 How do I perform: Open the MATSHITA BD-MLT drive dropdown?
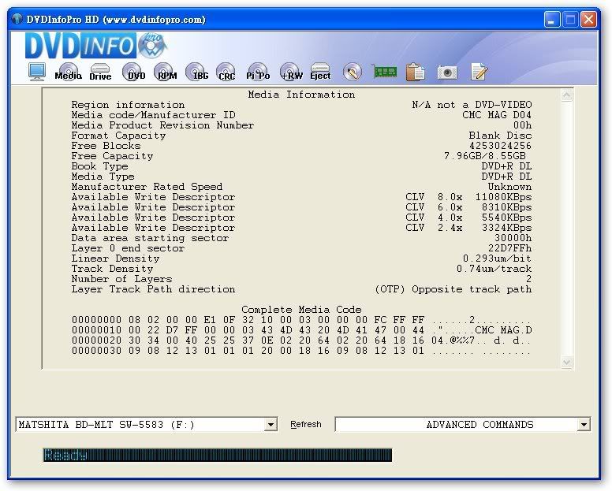[270, 424]
